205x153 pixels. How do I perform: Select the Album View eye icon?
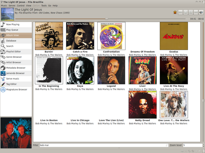pyautogui.click(x=3, y=35)
